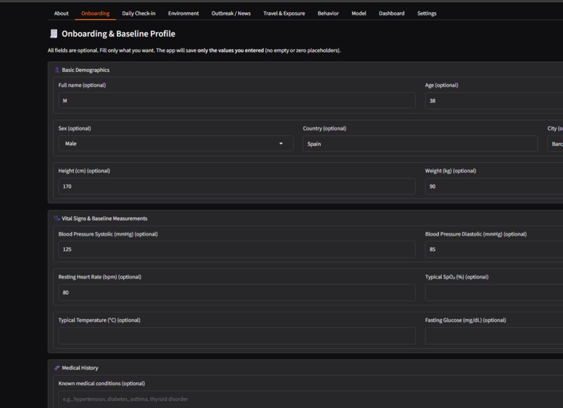
Task: Click the 'Height (cm) (optional)' label
Action: pyautogui.click(x=84, y=171)
